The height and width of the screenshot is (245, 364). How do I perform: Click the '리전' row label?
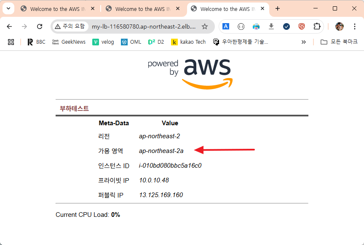click(x=104, y=136)
